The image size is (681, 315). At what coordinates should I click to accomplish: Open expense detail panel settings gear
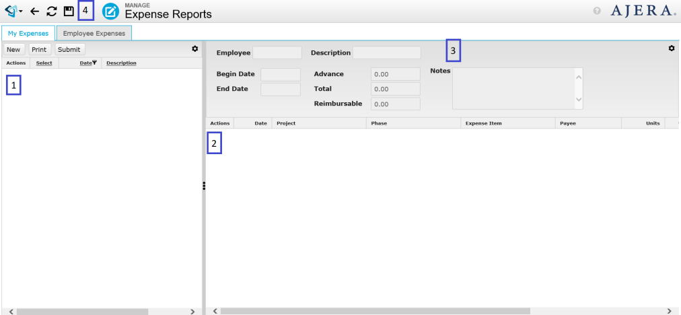(671, 48)
